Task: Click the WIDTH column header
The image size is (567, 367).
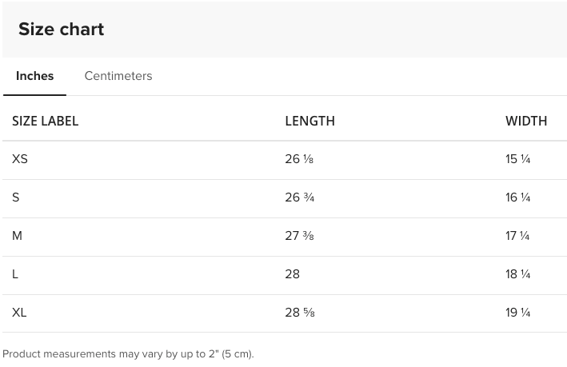Action: (x=526, y=122)
